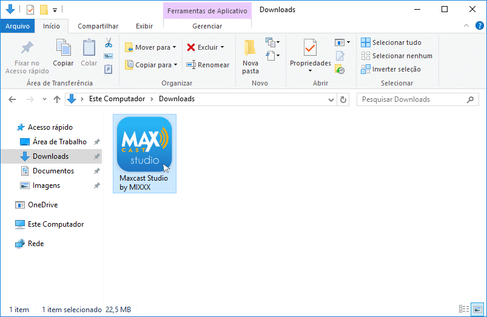Customize quick access toolbar dropdown

pos(55,10)
